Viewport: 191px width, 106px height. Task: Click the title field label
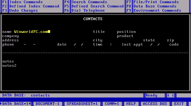[99, 32]
